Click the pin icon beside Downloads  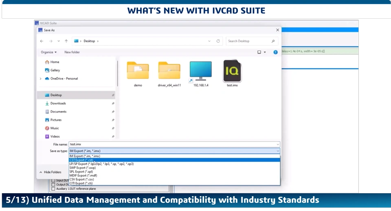pyautogui.click(x=113, y=103)
